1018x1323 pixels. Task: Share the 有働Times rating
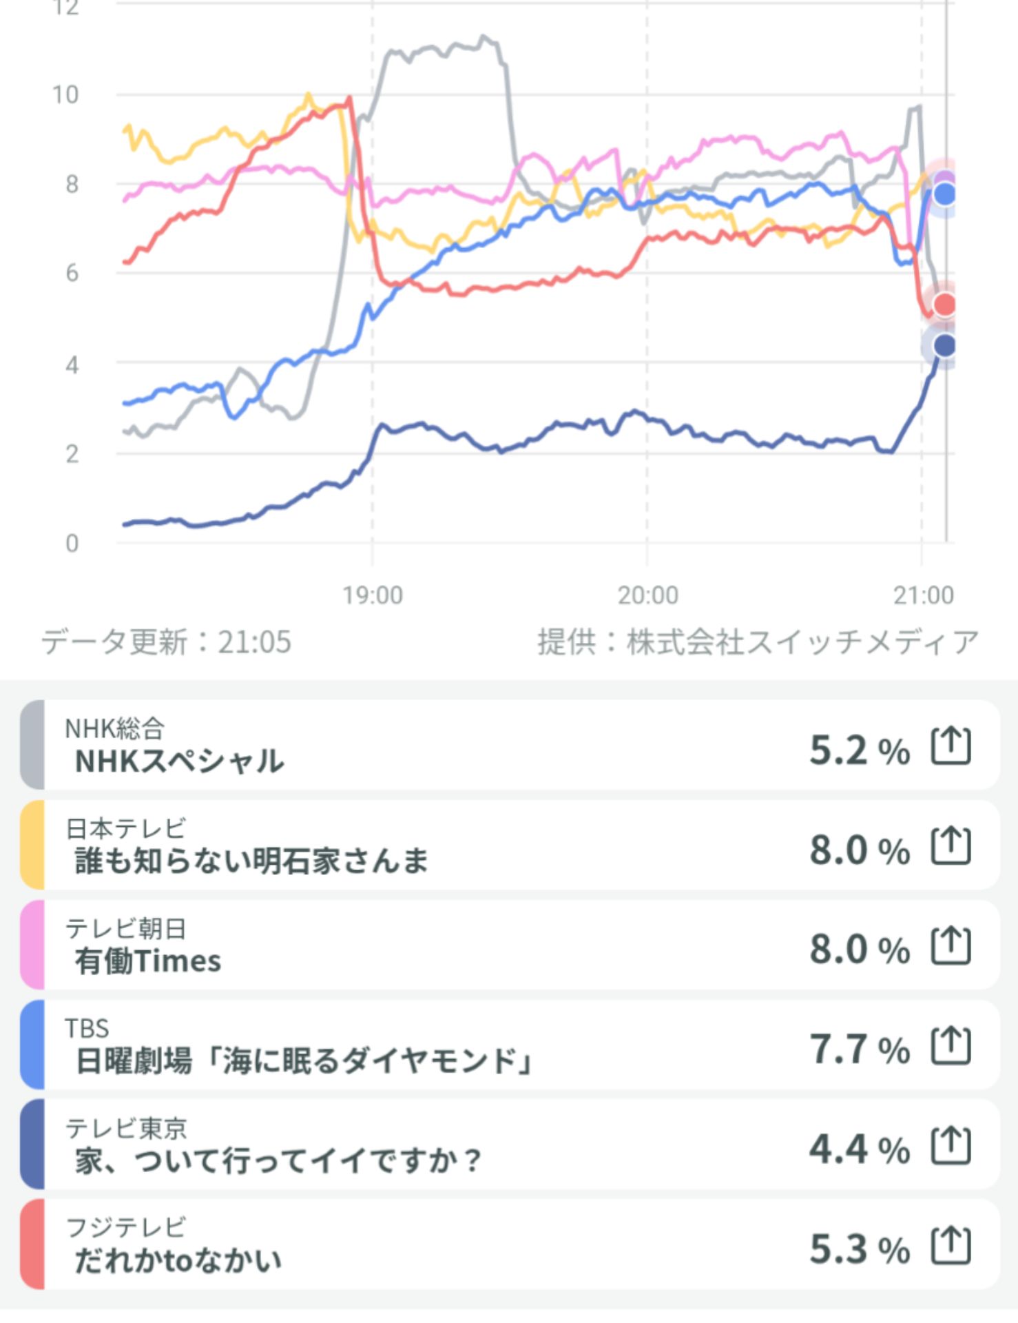(951, 946)
